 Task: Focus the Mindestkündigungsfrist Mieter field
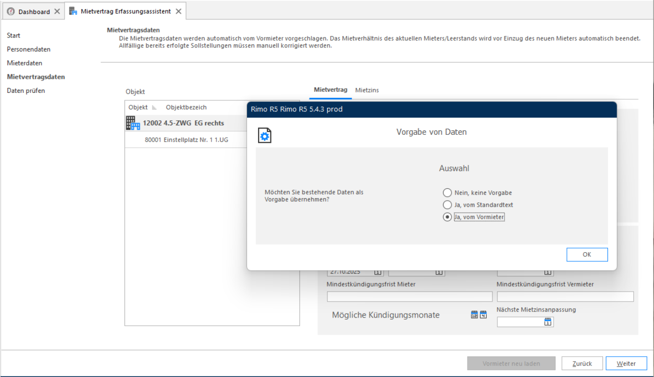pyautogui.click(x=409, y=297)
